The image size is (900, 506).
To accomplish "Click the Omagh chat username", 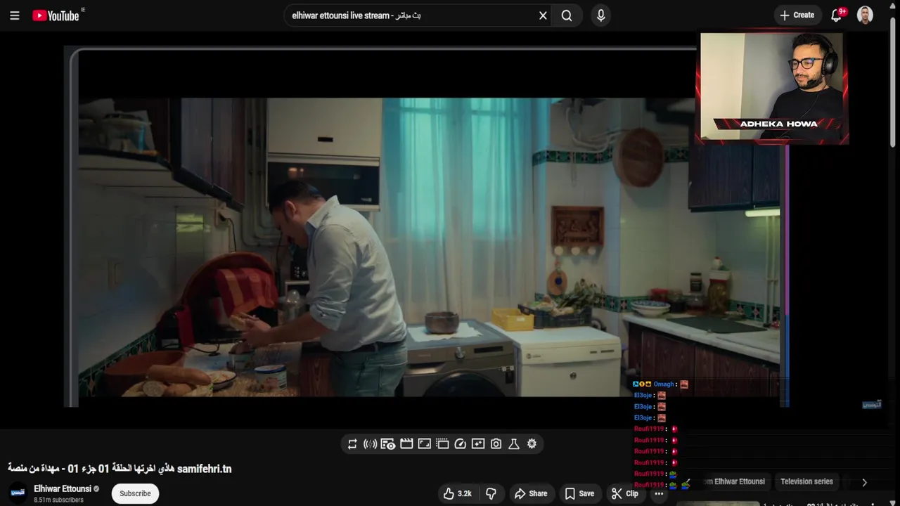I will click(664, 384).
